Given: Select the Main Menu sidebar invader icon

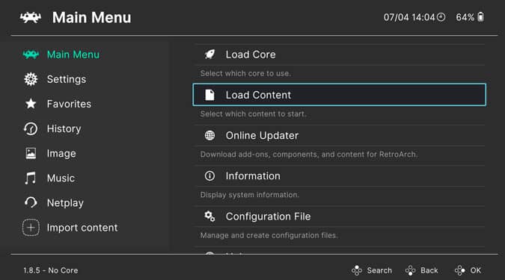Looking at the screenshot, I should click(31, 55).
